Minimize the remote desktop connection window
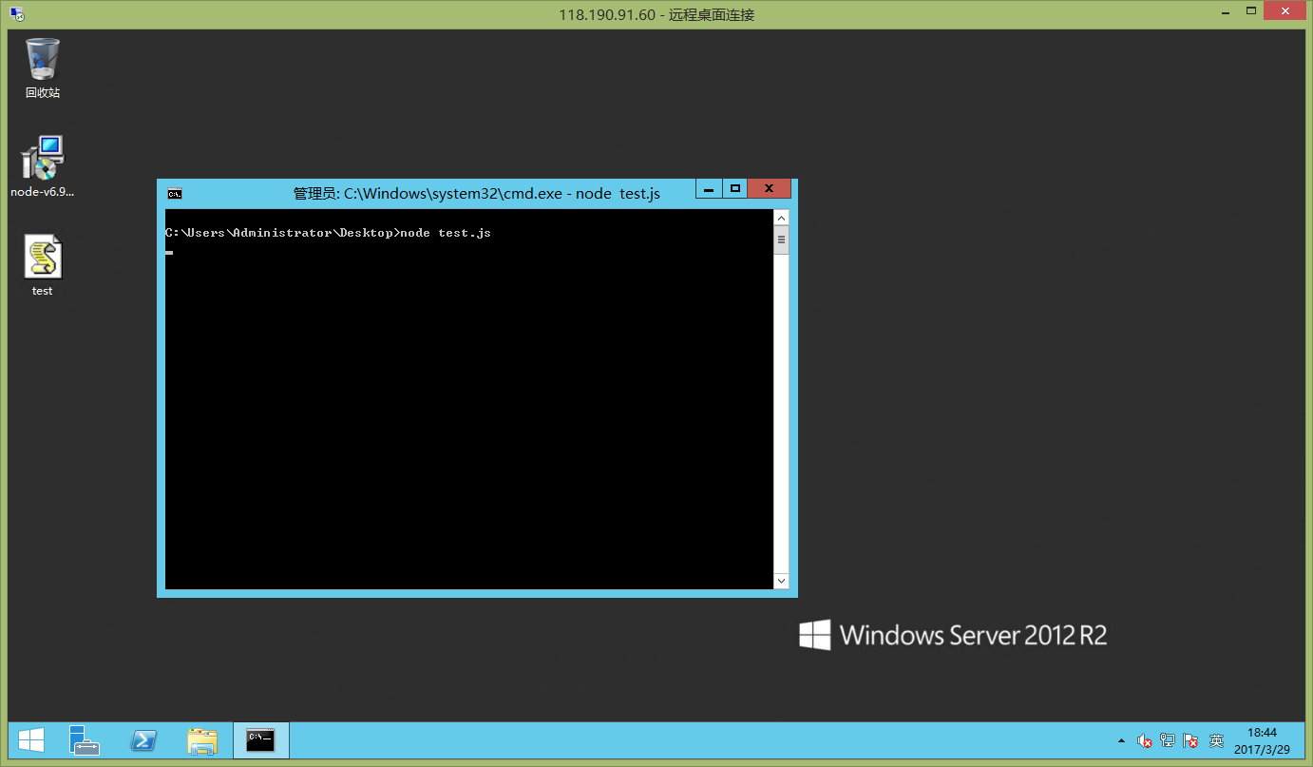Image resolution: width=1313 pixels, height=767 pixels. click(1226, 12)
